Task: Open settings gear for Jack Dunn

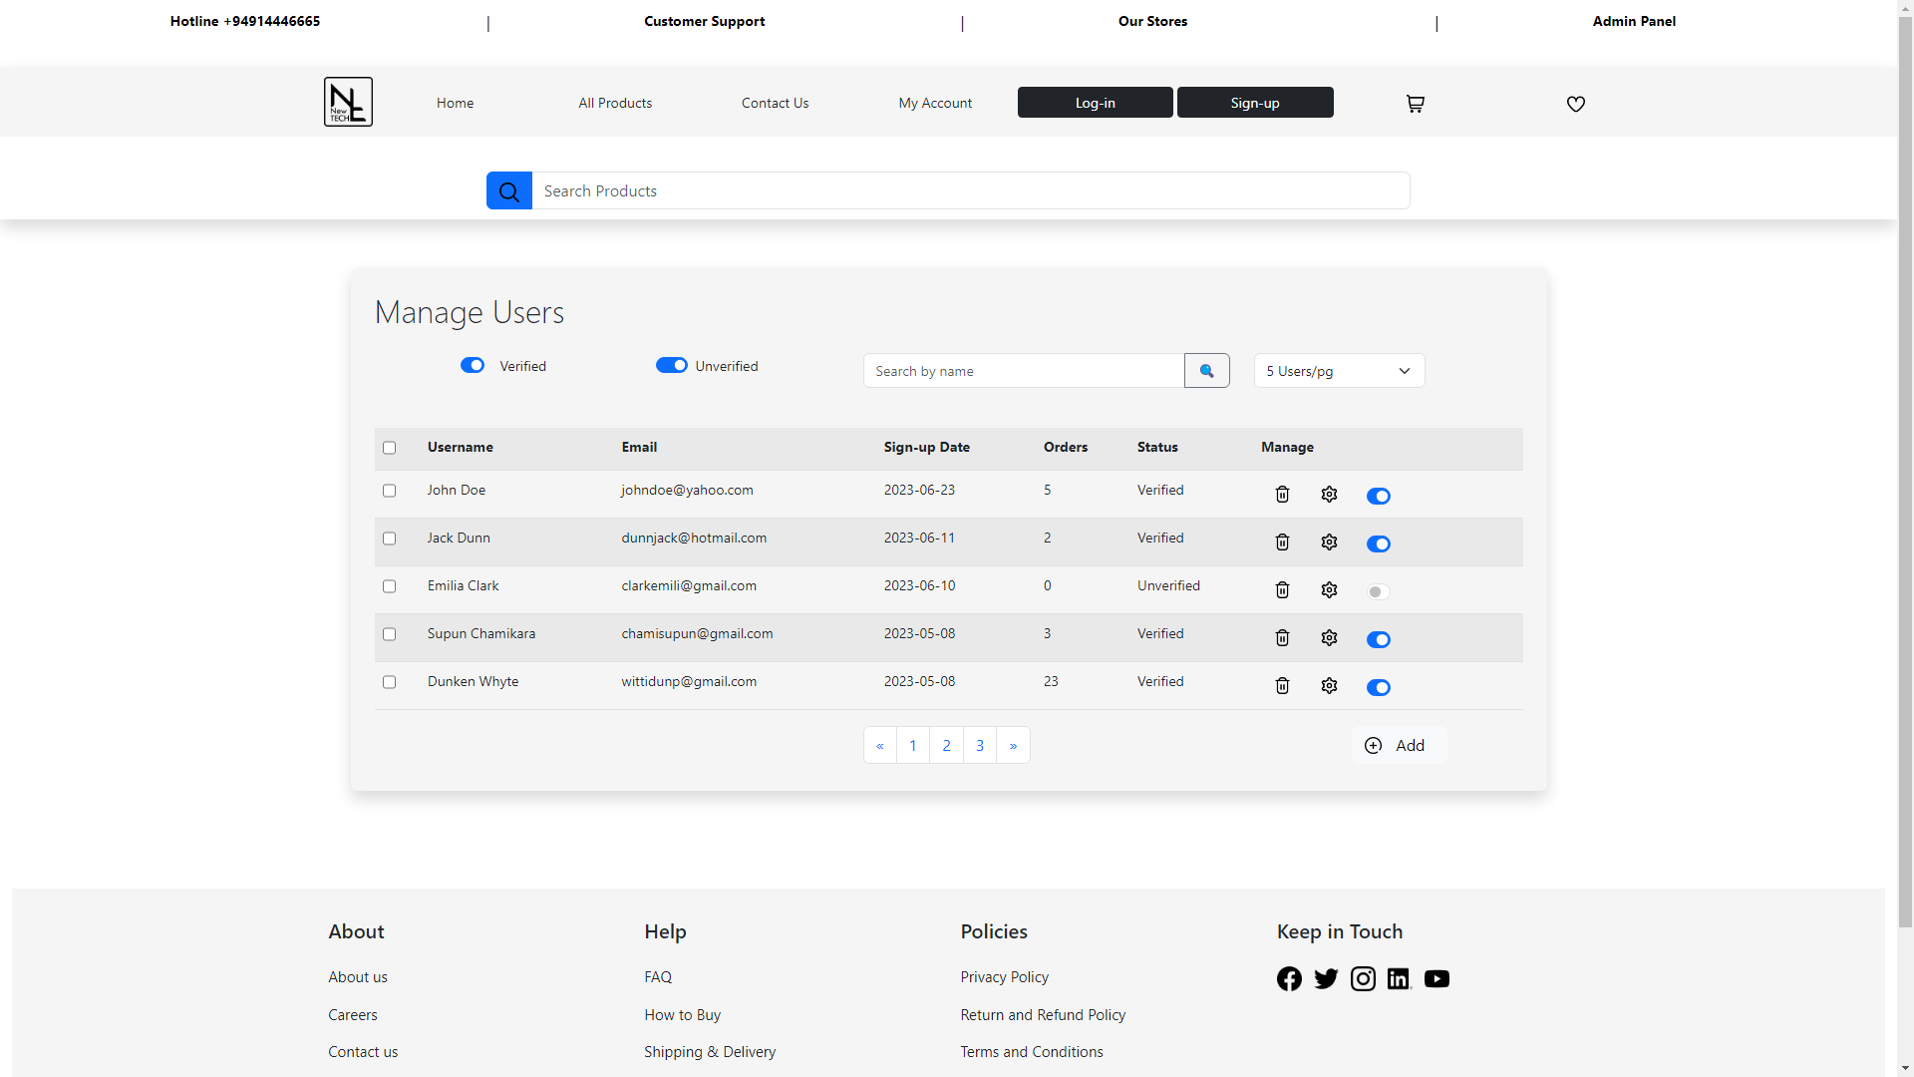Action: tap(1329, 542)
